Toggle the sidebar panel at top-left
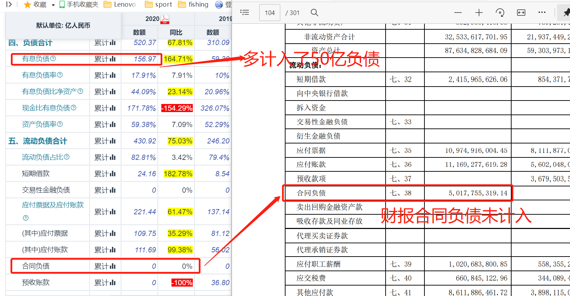The image size is (570, 296). (9, 4)
